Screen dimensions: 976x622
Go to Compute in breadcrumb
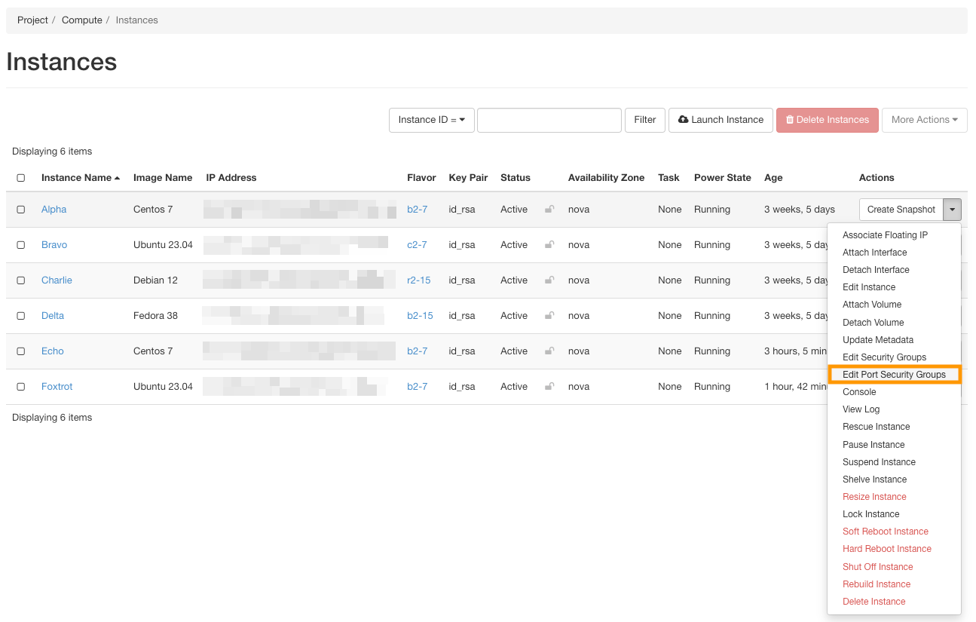[x=82, y=20]
